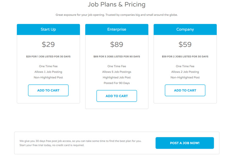Click the $59 price figure
This screenshot has width=235, height=159.
pyautogui.click(x=185, y=45)
